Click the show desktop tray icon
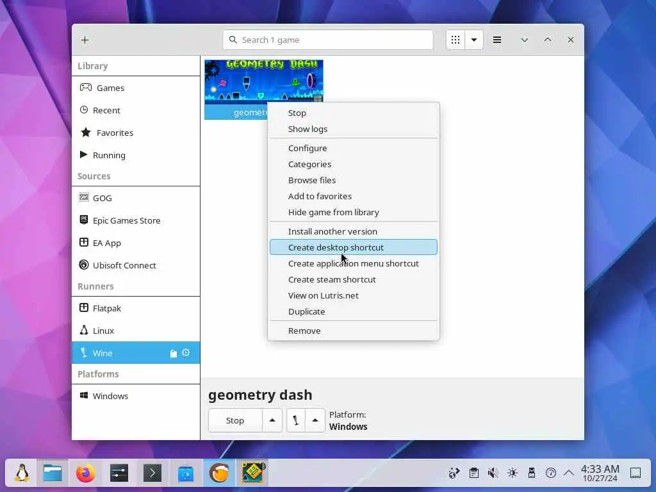This screenshot has height=492, width=656. pos(635,473)
